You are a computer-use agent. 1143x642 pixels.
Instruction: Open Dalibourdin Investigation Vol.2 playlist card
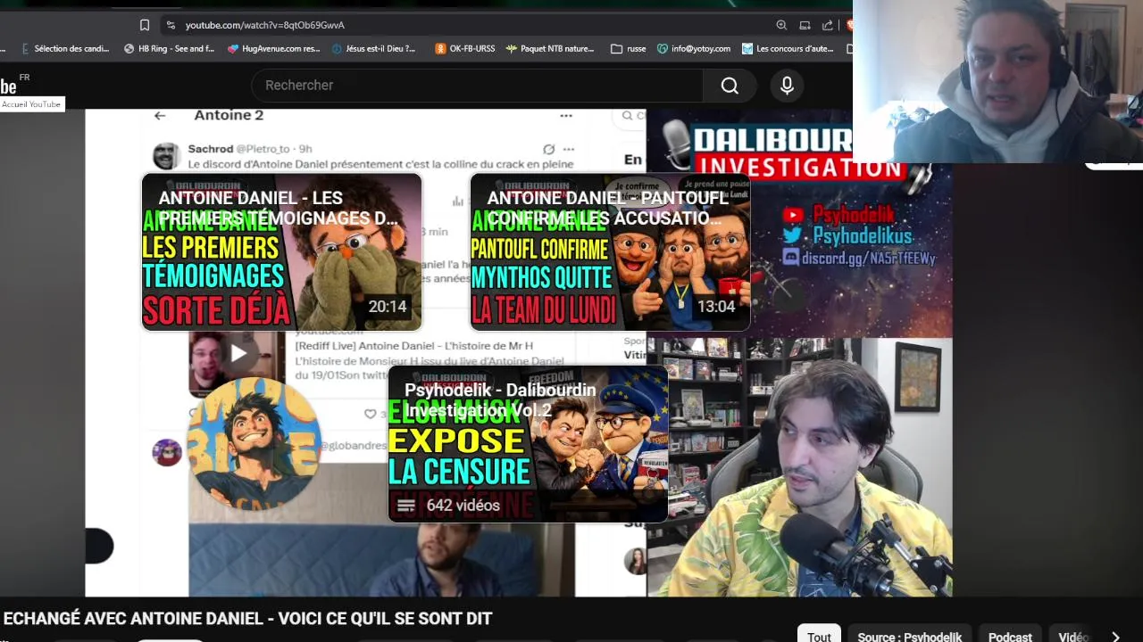[528, 444]
